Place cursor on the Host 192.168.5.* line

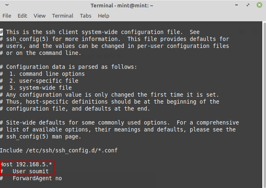(x=27, y=164)
